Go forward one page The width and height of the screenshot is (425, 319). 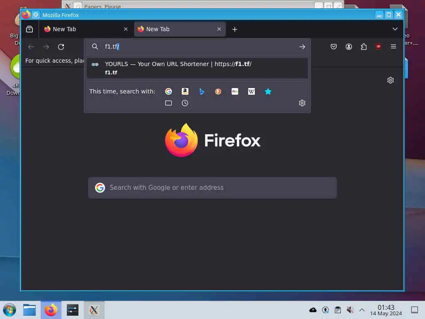tap(46, 47)
